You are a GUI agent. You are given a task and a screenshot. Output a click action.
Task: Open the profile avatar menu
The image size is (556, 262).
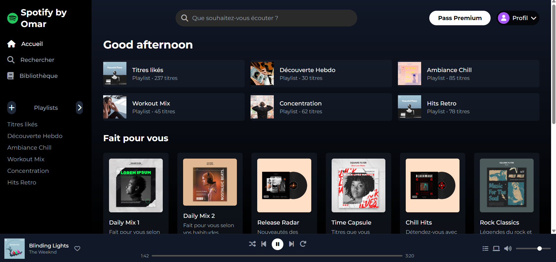point(503,18)
